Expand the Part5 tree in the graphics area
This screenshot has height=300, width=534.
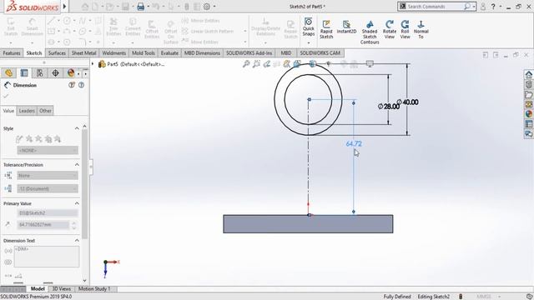click(x=93, y=64)
